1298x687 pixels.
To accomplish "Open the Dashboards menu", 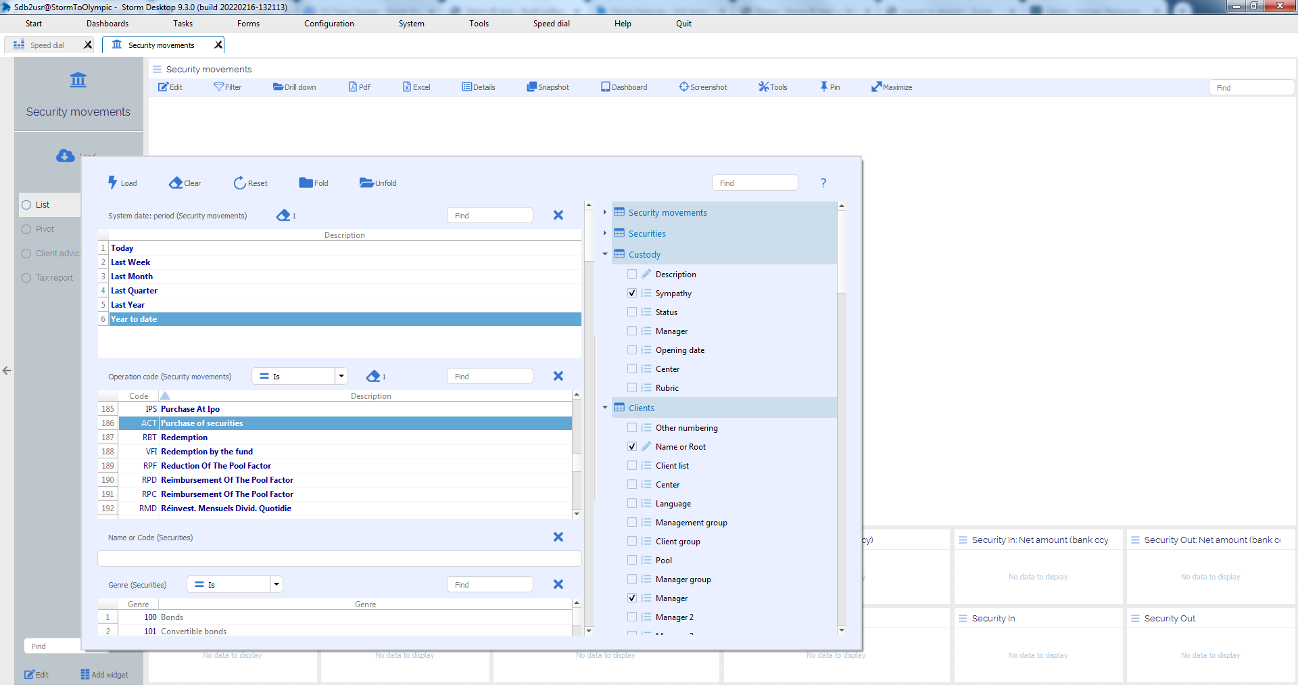I will (107, 24).
